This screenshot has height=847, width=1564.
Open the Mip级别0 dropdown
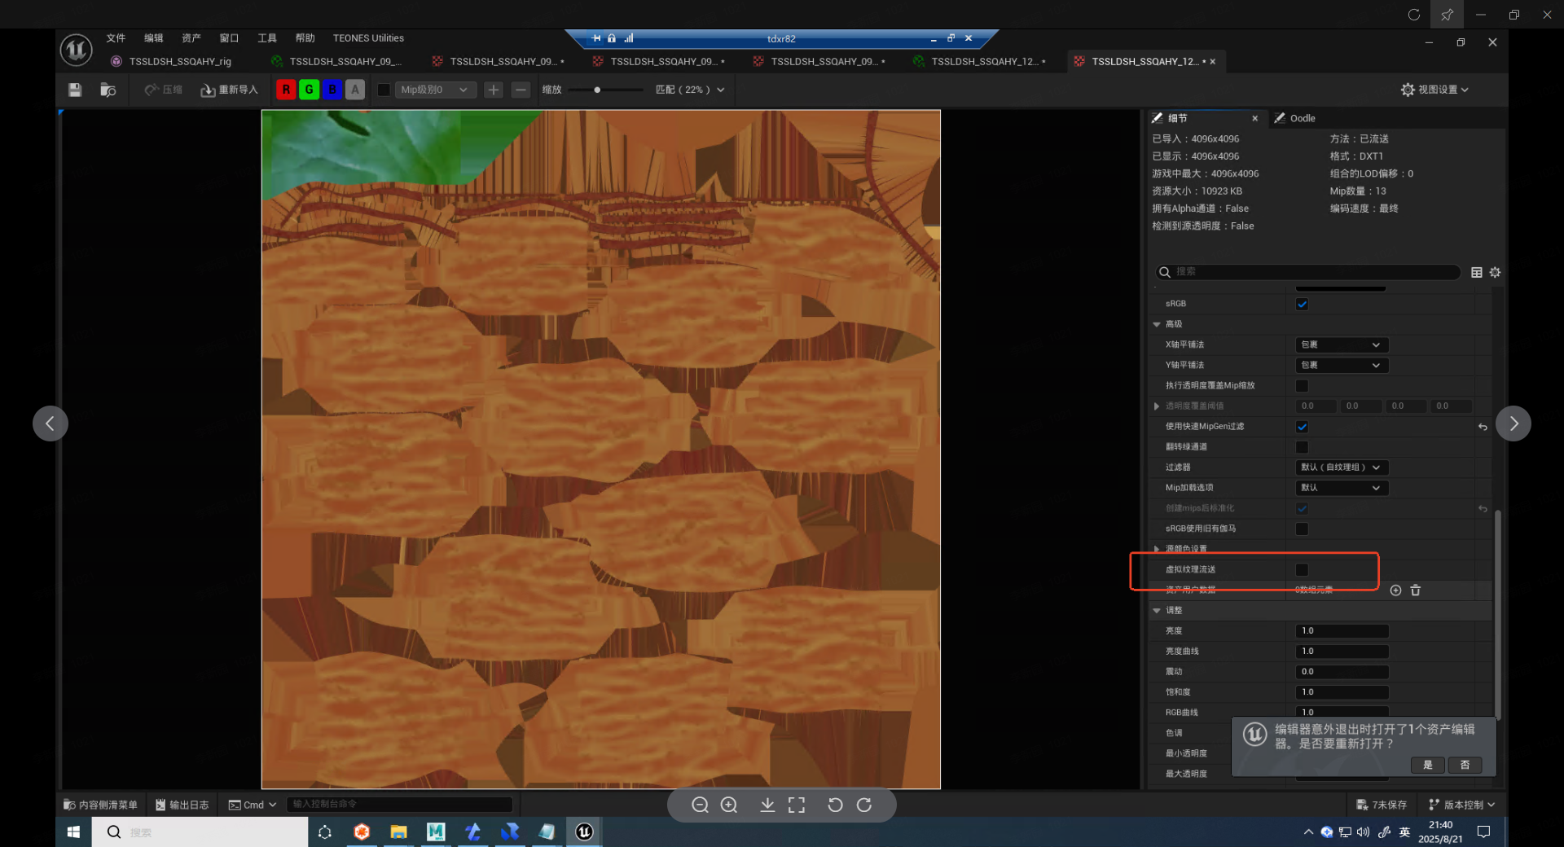click(x=433, y=90)
